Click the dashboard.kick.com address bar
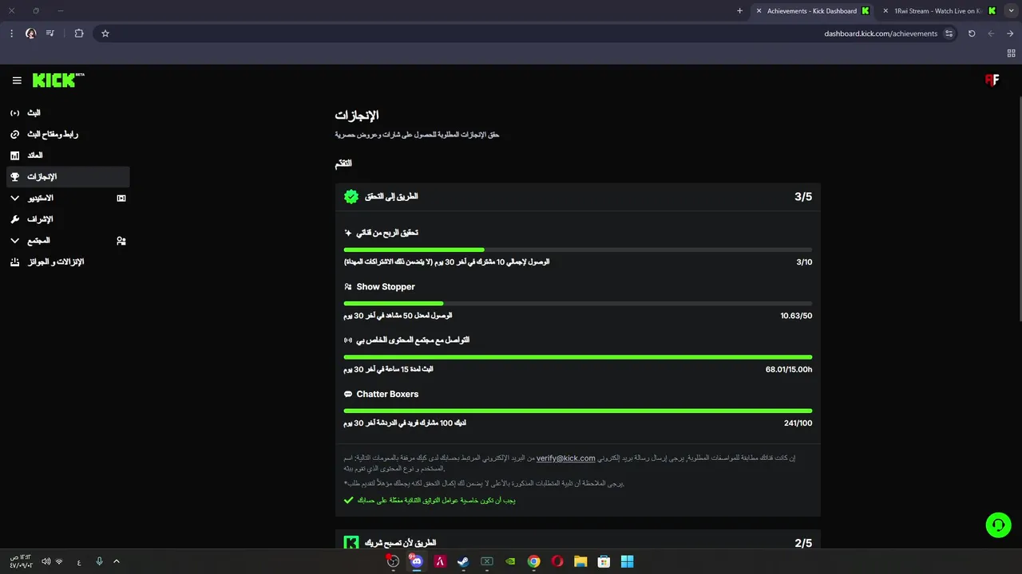 pyautogui.click(x=881, y=33)
